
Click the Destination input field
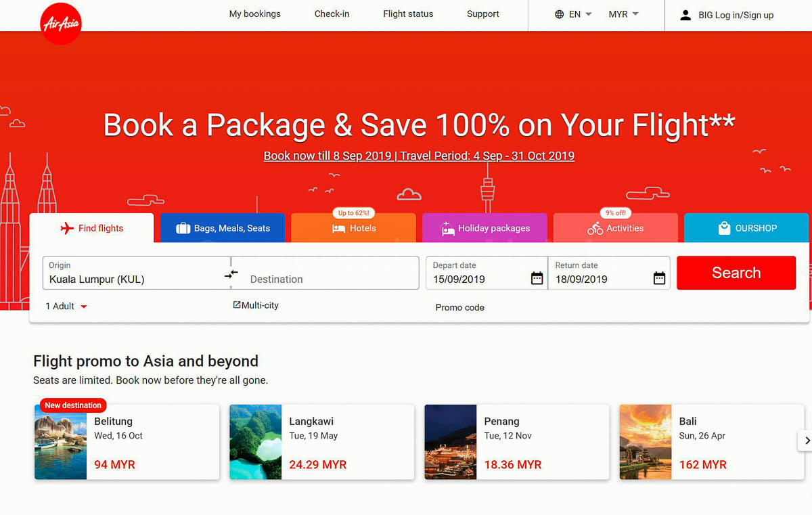(325, 273)
